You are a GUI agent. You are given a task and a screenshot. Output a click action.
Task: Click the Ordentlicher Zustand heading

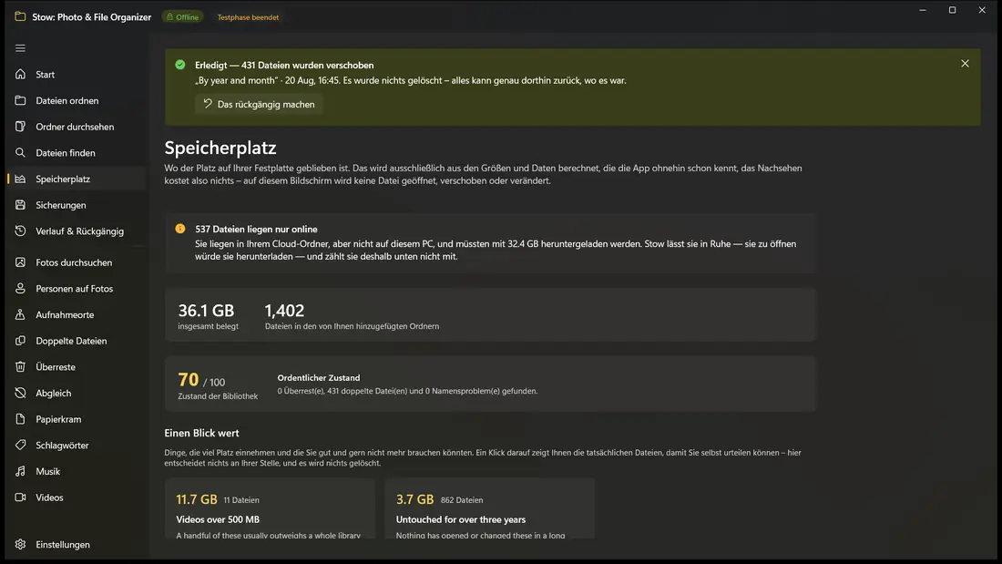pyautogui.click(x=318, y=378)
